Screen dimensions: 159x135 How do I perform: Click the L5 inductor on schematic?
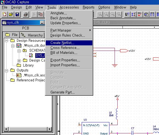117,114
